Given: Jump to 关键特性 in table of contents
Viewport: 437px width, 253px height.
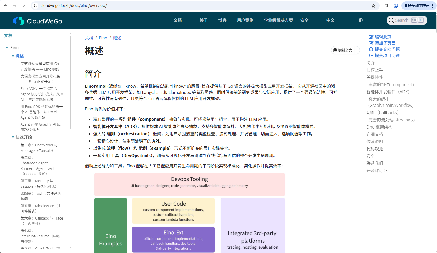Looking at the screenshot, I should 375,77.
